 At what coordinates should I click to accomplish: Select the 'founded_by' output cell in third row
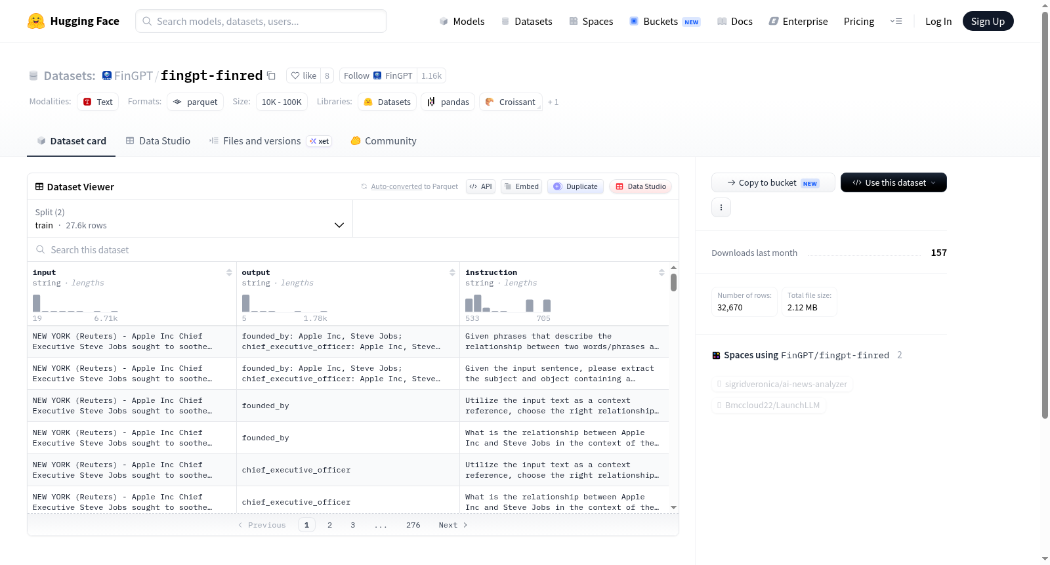(348, 406)
